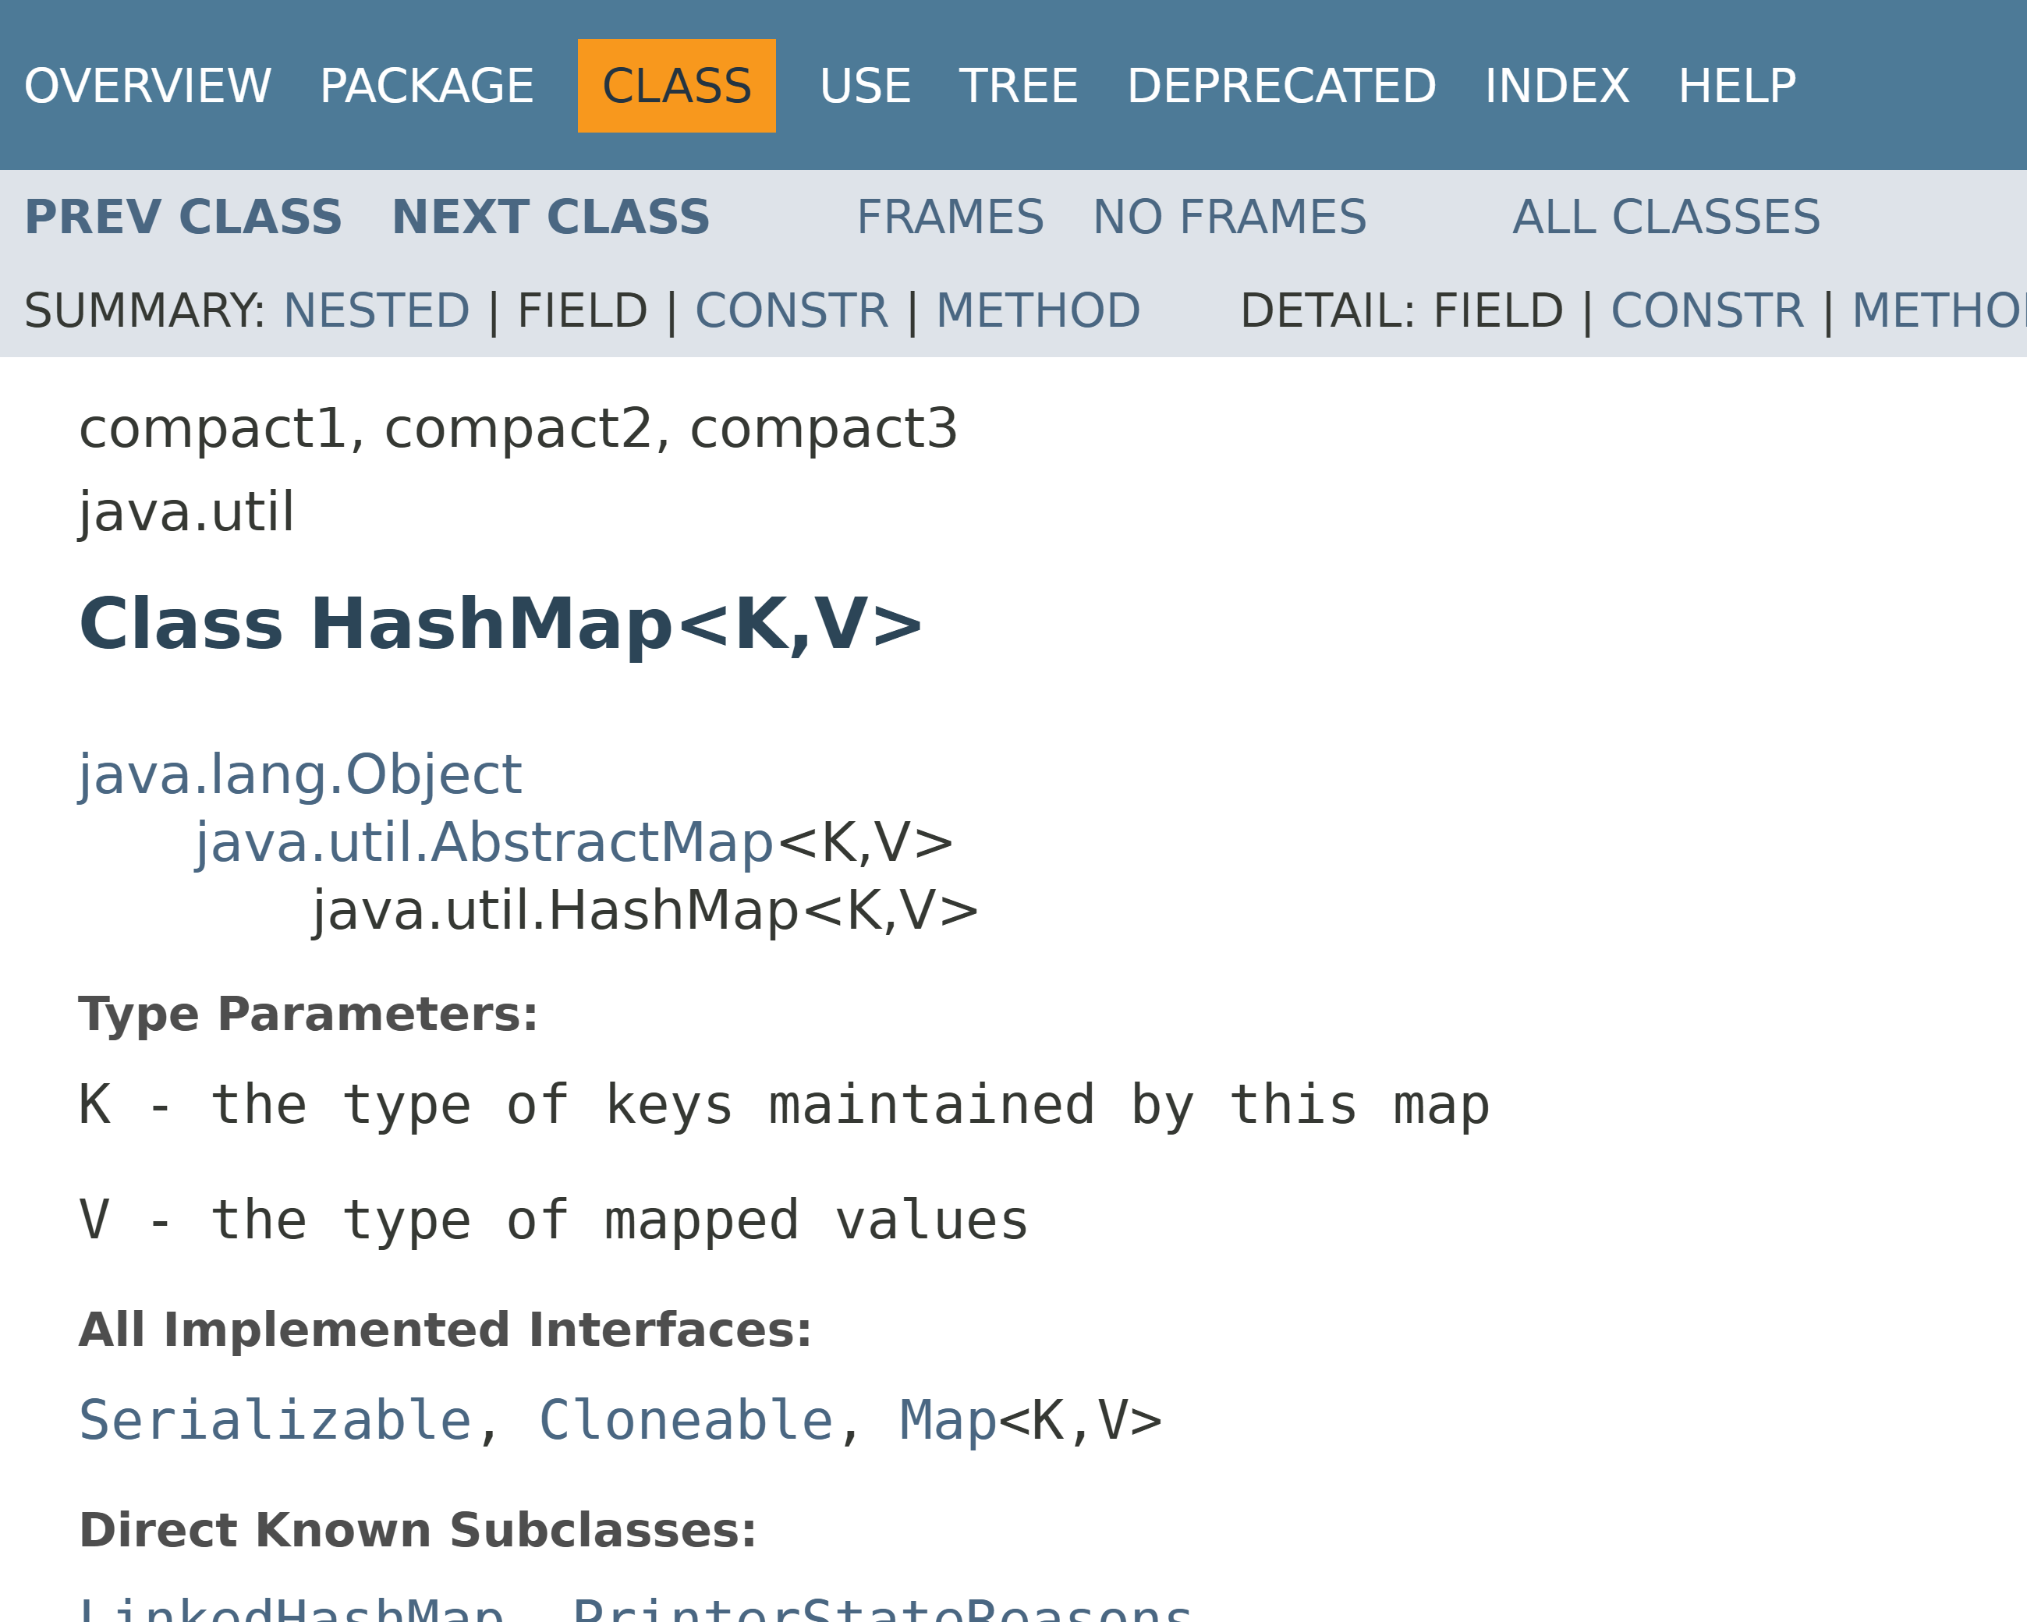Open the Serializable interface link
This screenshot has width=2027, height=1622.
pos(275,1420)
